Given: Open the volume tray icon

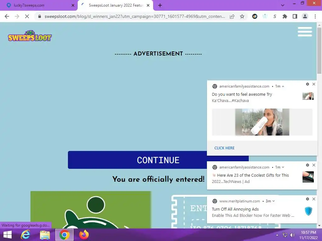Looking at the screenshot, I should pyautogui.click(x=292, y=235).
